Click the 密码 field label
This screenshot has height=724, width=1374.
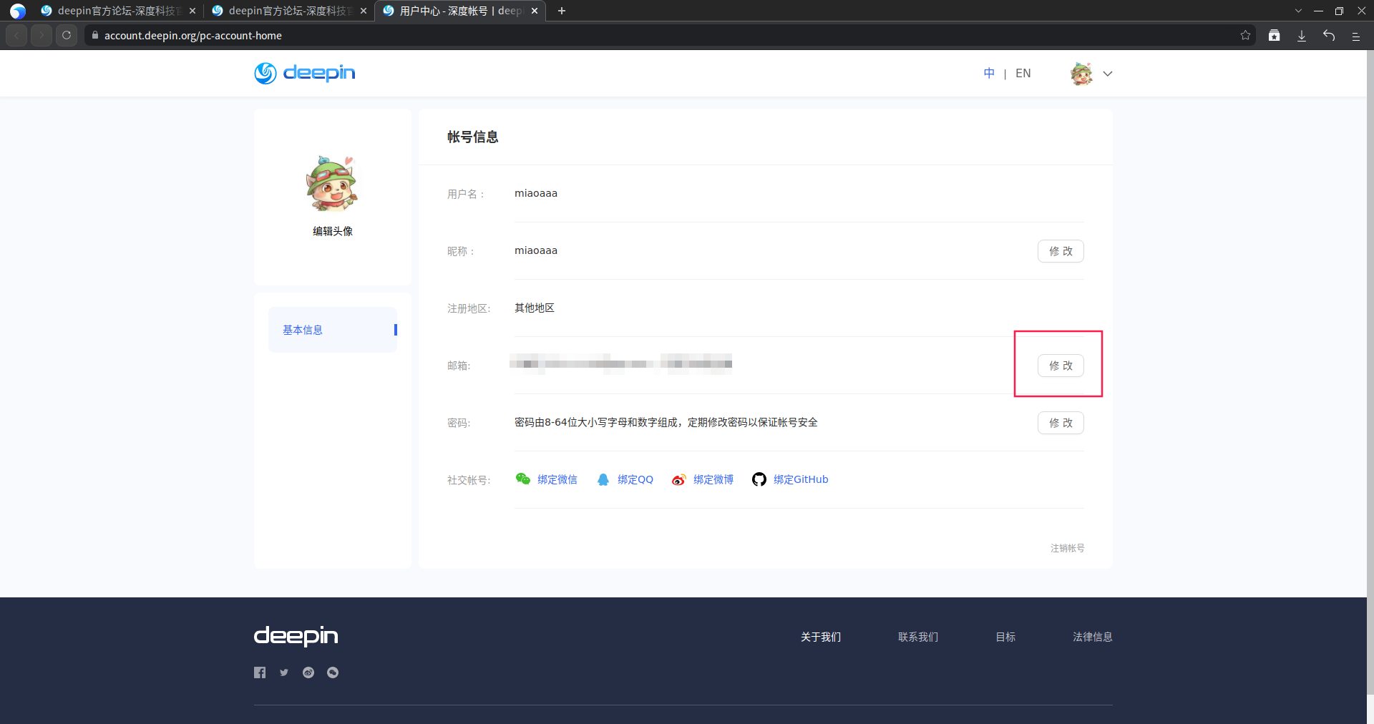pyautogui.click(x=459, y=423)
